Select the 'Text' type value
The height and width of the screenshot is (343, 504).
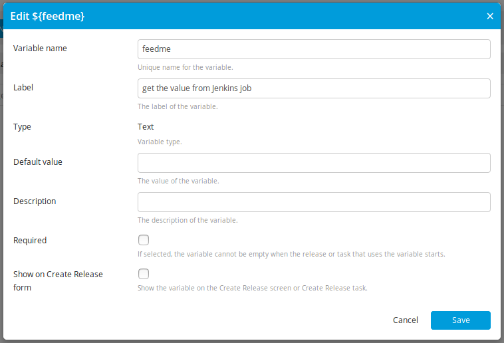tap(146, 127)
